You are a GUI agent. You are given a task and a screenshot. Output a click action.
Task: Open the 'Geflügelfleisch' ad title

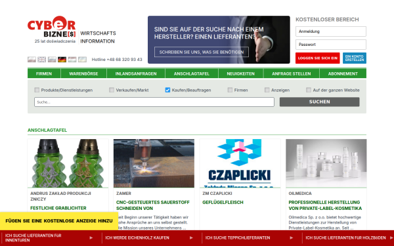tap(223, 202)
